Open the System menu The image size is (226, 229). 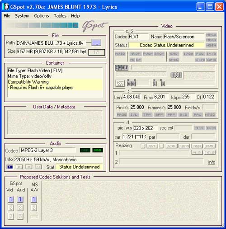click(x=22, y=16)
